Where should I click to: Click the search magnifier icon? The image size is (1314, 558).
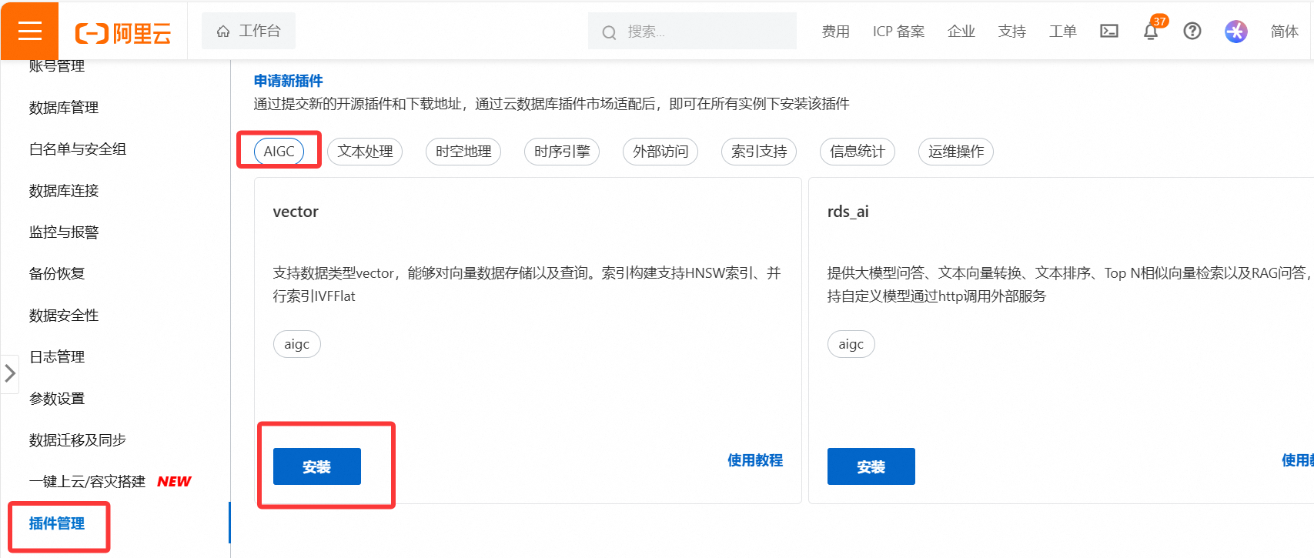coord(609,32)
